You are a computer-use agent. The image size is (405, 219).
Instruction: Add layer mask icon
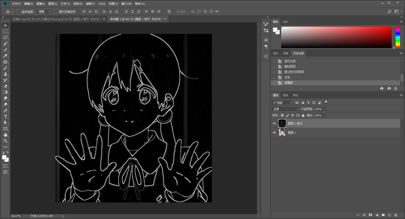pos(370,215)
